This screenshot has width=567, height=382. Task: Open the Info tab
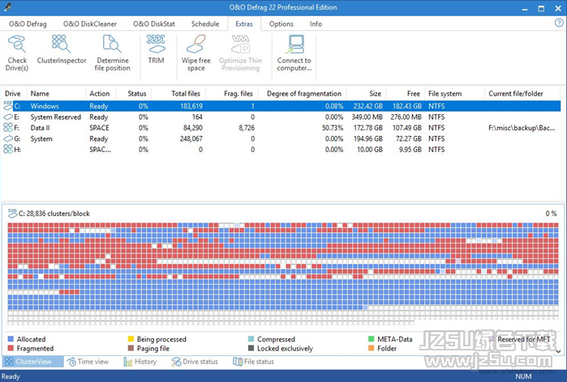click(x=316, y=23)
